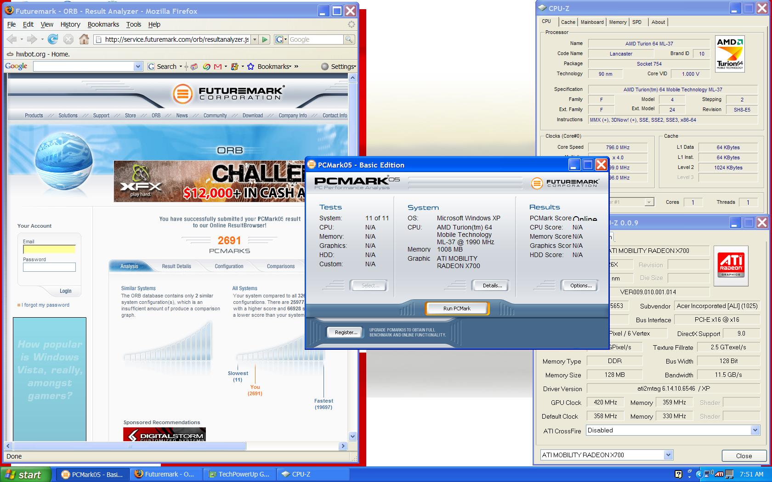Screen dimensions: 772x482
Task: Click the Forward arrow in Firefox
Action: pyautogui.click(x=32, y=39)
